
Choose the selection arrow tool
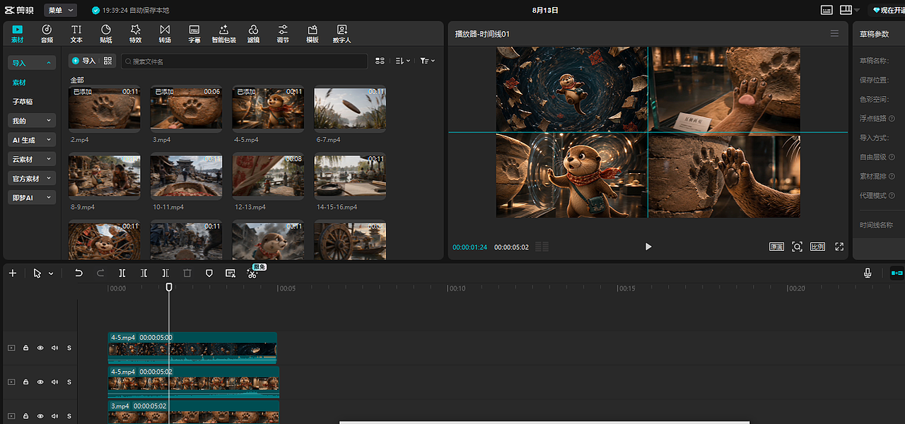point(37,273)
